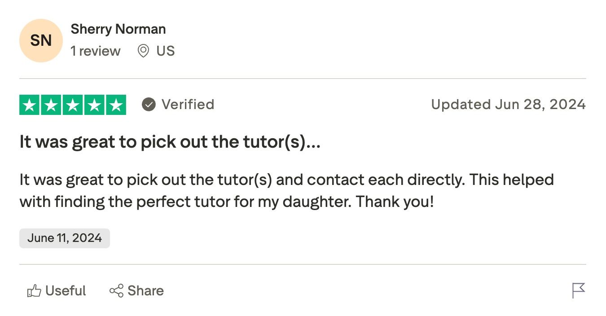Screen dimensions: 606x316
Task: Click the 1 review link
Action: tap(95, 51)
